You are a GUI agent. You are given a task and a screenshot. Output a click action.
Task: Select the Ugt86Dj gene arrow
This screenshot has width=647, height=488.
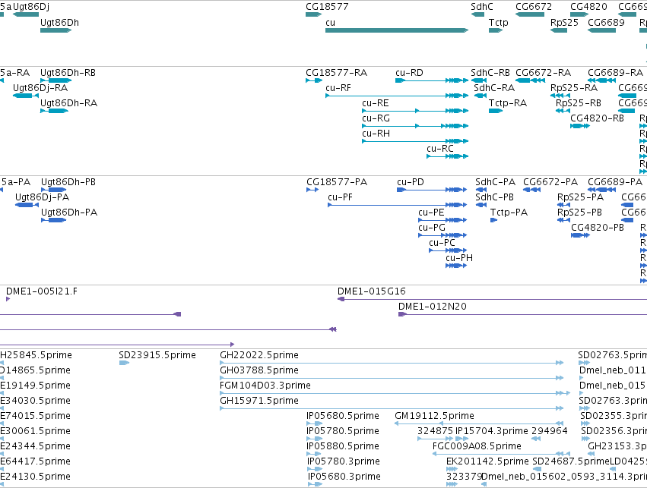pyautogui.click(x=26, y=14)
